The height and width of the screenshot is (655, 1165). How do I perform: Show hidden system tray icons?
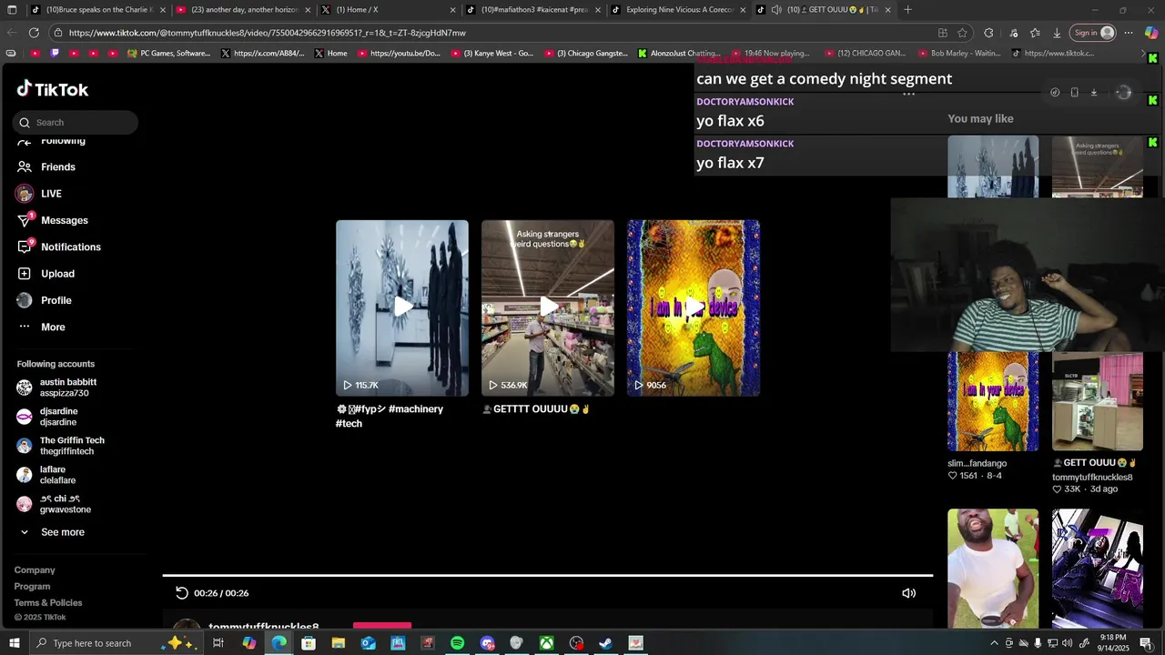click(x=994, y=643)
